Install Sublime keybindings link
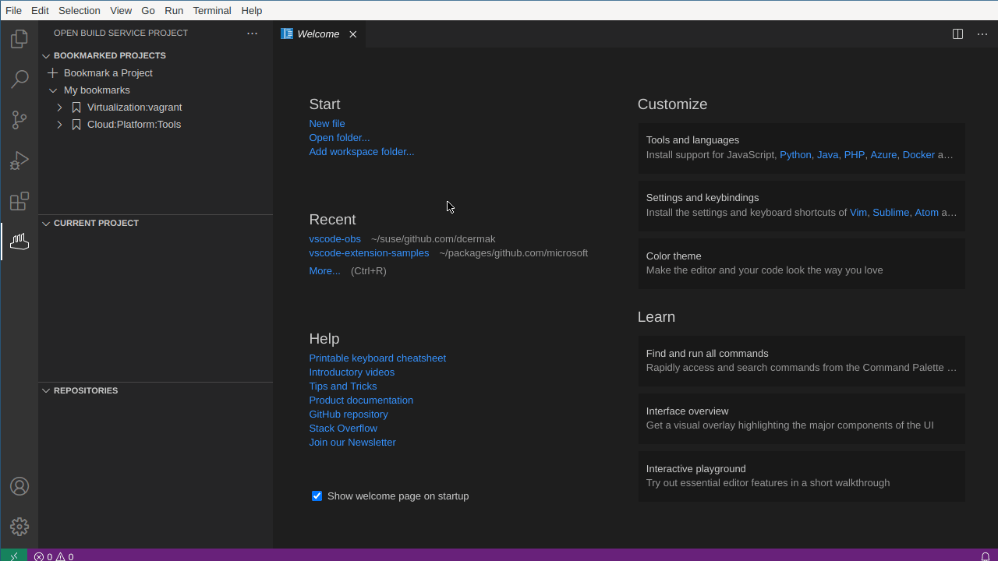This screenshot has width=998, height=561. coord(891,213)
